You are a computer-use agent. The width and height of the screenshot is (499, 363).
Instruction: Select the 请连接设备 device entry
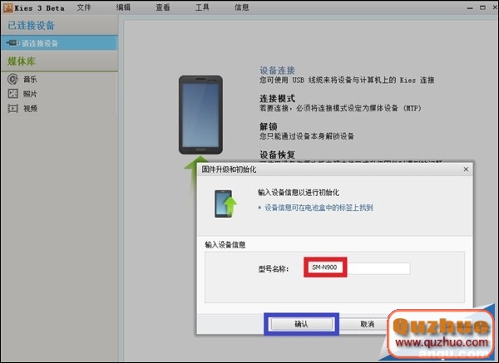click(59, 43)
